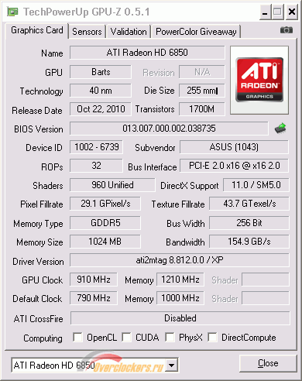Click the Bus Interface PCI-E 2.0 field
The height and width of the screenshot is (381, 302).
coord(234,166)
